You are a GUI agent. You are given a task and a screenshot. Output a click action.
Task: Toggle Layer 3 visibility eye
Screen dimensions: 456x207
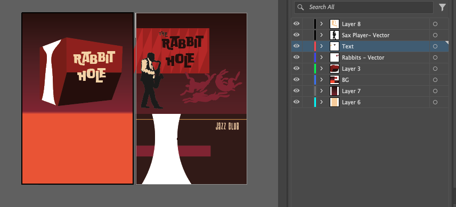296,69
